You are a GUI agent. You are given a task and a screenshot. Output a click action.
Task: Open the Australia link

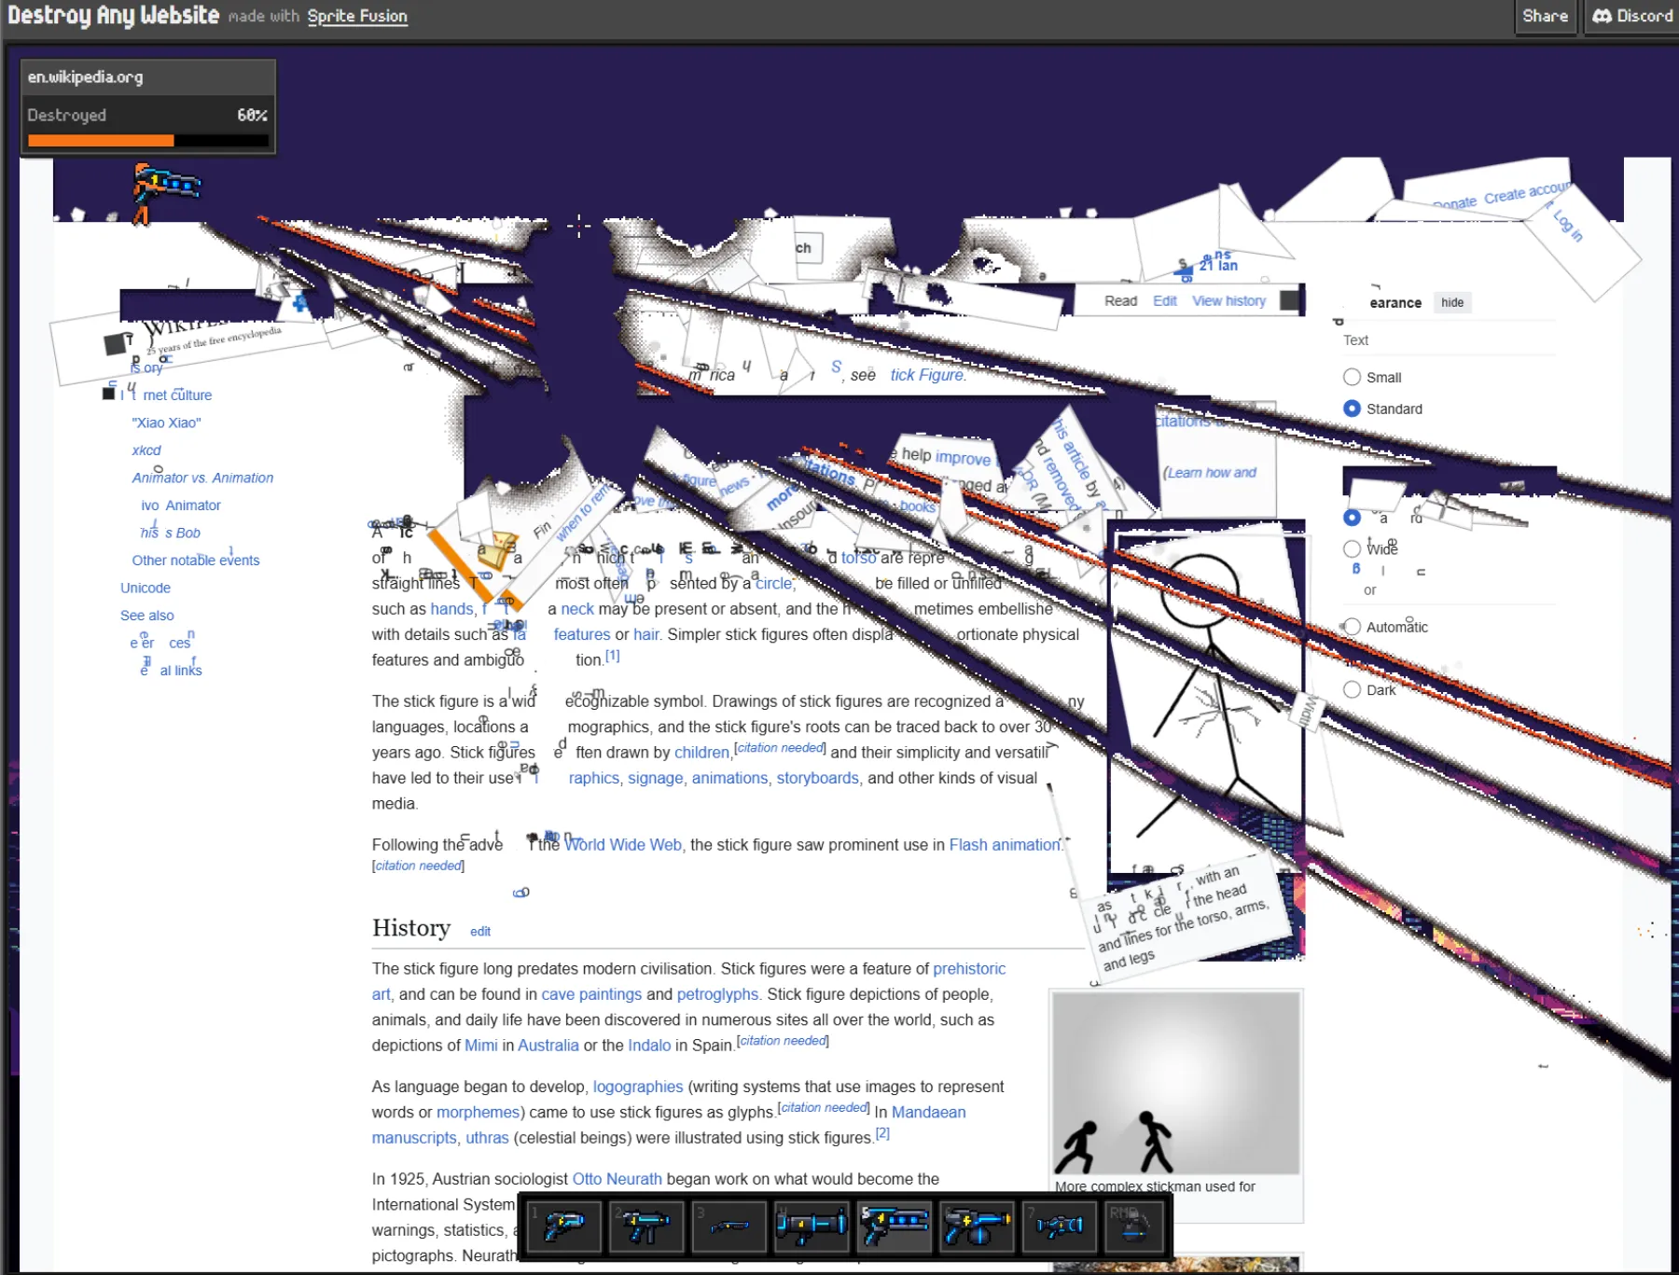[548, 1045]
